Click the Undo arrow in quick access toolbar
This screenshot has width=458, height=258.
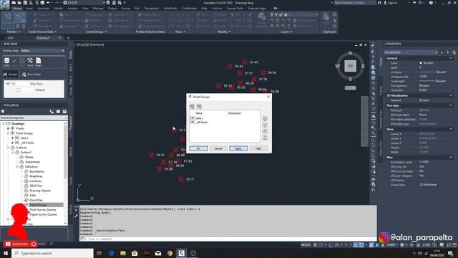click(x=49, y=3)
